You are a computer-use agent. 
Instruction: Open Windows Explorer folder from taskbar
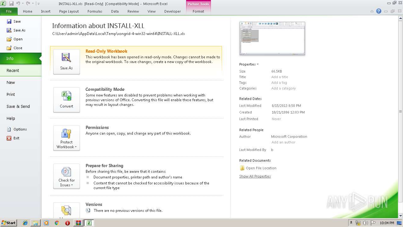pos(36,223)
